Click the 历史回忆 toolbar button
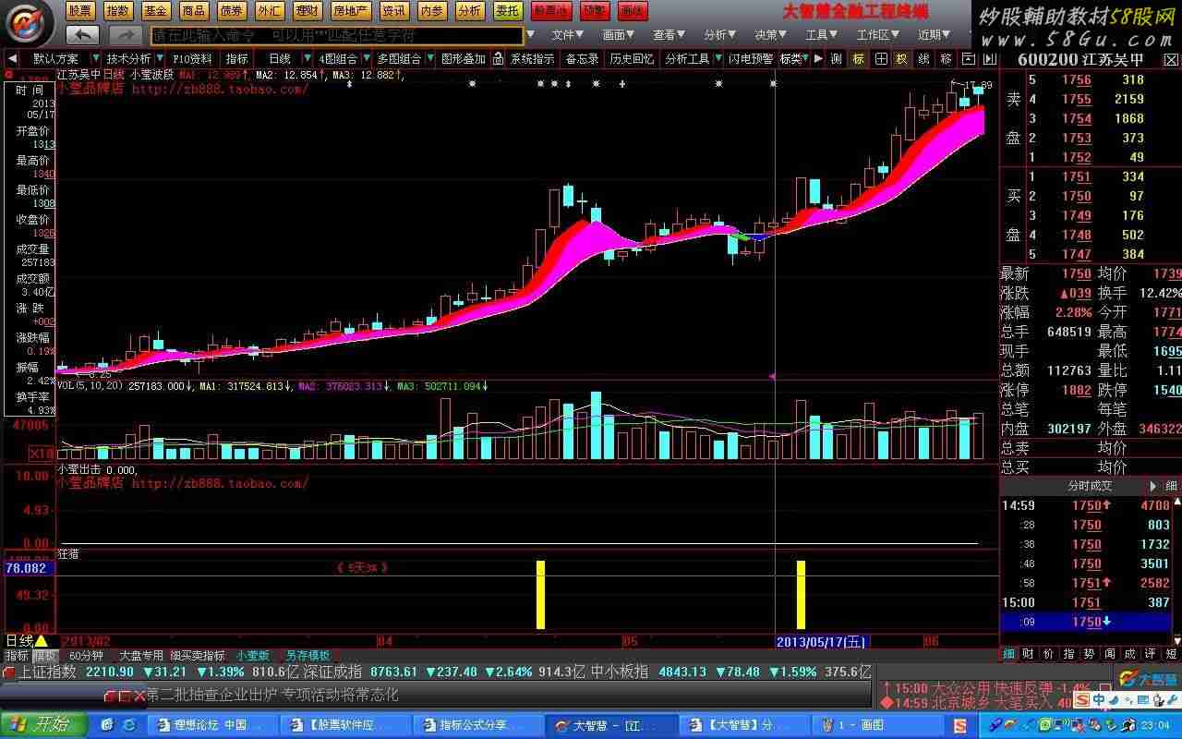 (x=632, y=58)
